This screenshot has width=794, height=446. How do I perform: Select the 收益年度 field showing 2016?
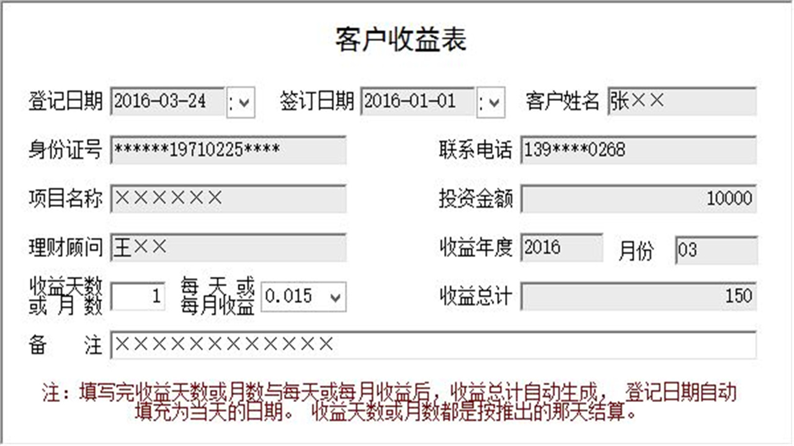[x=561, y=247]
